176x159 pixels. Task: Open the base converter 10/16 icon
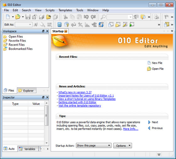(x=101, y=25)
